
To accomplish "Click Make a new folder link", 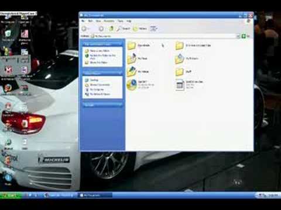I will point(100,51).
